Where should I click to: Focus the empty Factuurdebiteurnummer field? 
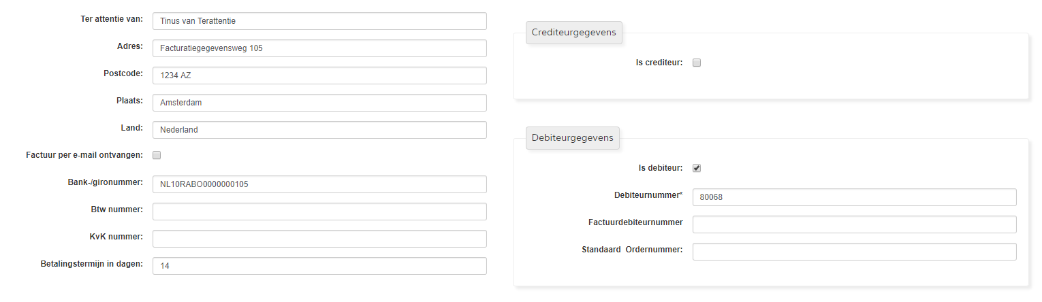pyautogui.click(x=854, y=224)
